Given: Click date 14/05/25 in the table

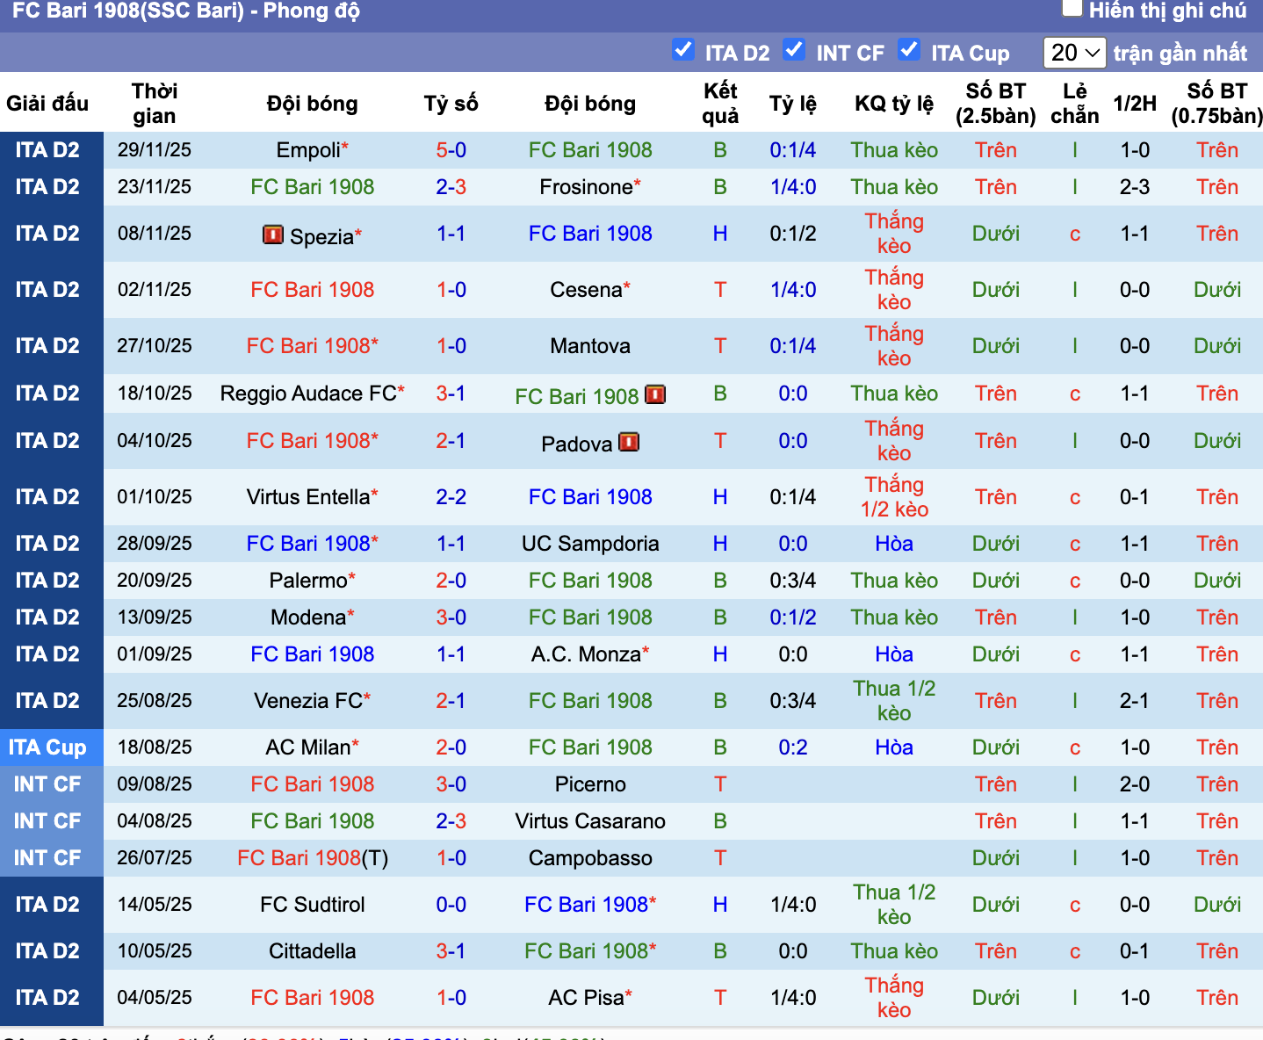Looking at the screenshot, I should click(155, 905).
